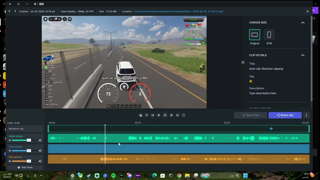Click the moment marker on the clip track

271,129
